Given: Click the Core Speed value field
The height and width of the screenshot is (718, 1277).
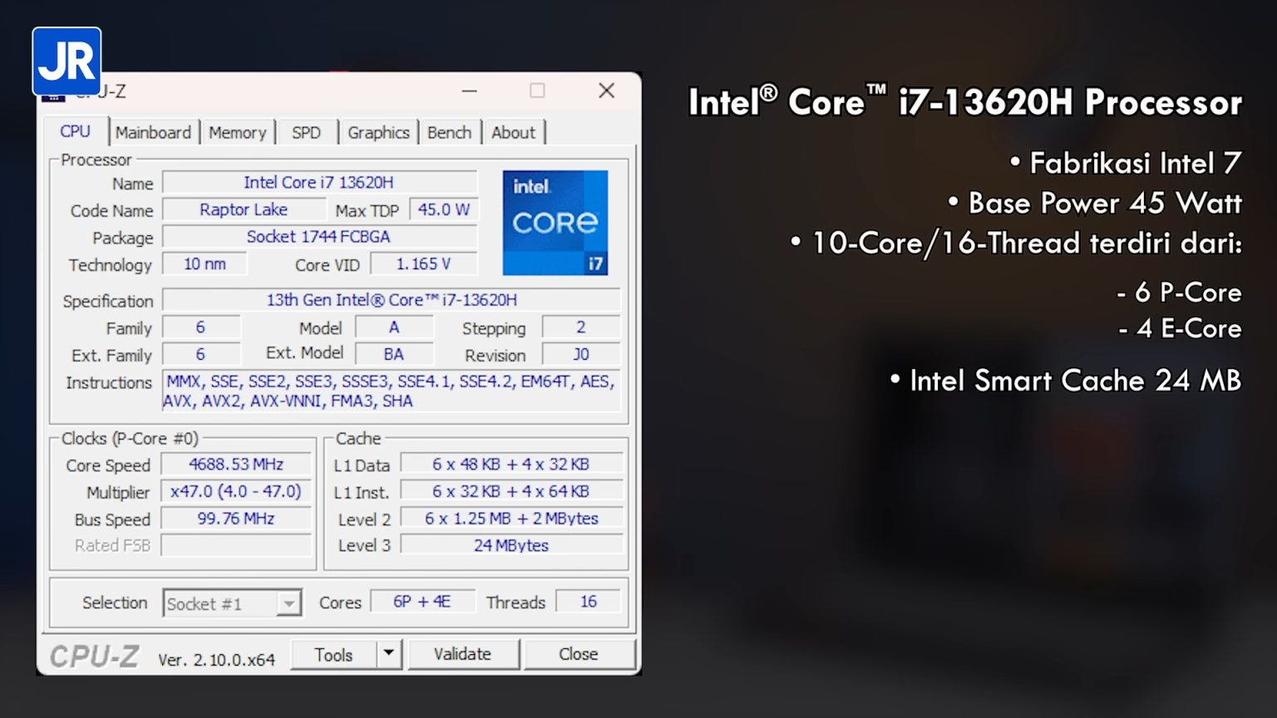Looking at the screenshot, I should [x=236, y=465].
